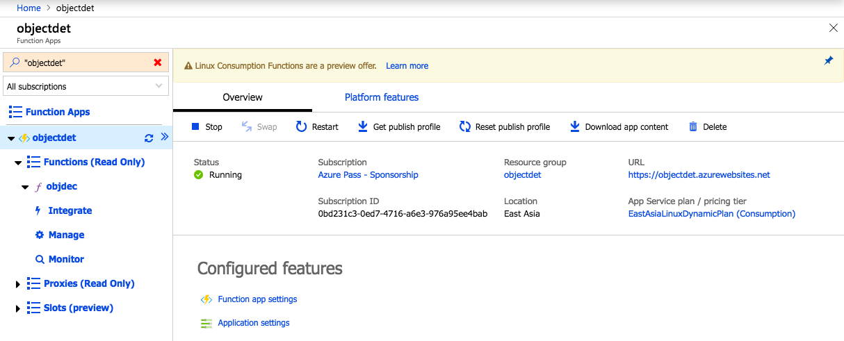This screenshot has height=341, width=844.
Task: Click the Get publish profile download icon
Action: [x=362, y=126]
